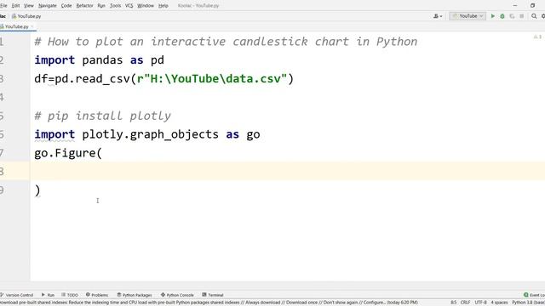Click the Python 3.8 interpreter selector

point(528,303)
